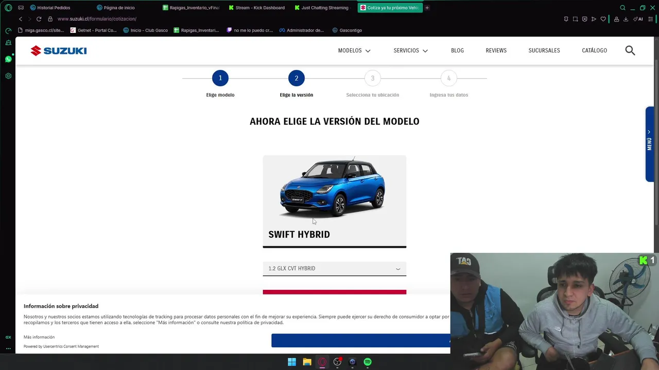Screen dimensions: 659x370
Task: Click Powered by Usercentrics Consent Management text
Action: pos(61,346)
